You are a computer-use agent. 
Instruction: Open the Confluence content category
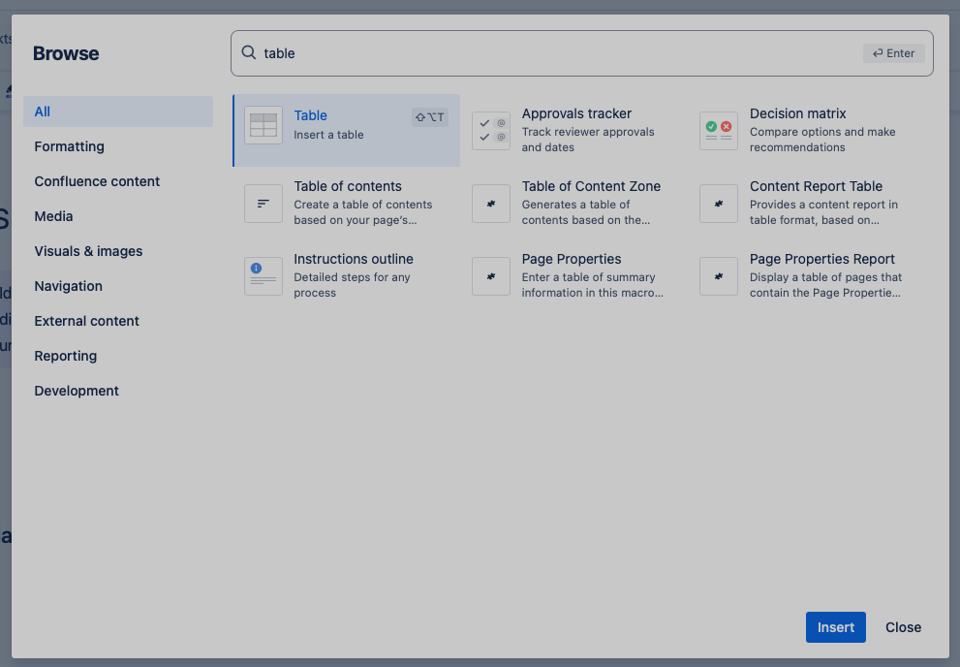pyautogui.click(x=118, y=181)
